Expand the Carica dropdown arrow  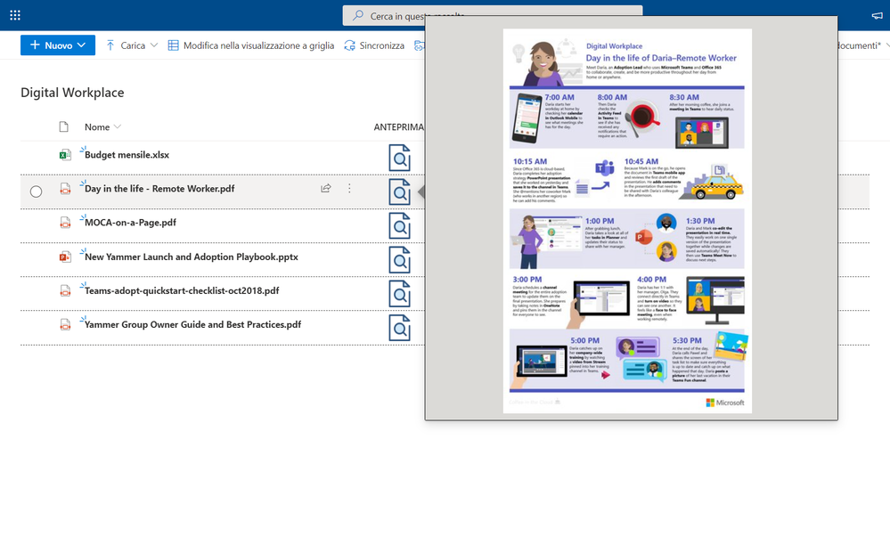click(x=154, y=45)
